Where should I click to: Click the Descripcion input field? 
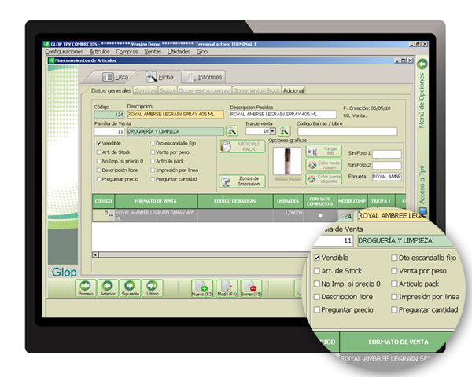(175, 114)
